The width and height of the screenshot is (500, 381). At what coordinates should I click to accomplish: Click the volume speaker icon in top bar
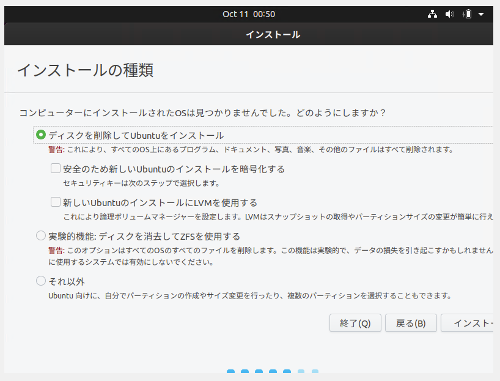pyautogui.click(x=450, y=14)
